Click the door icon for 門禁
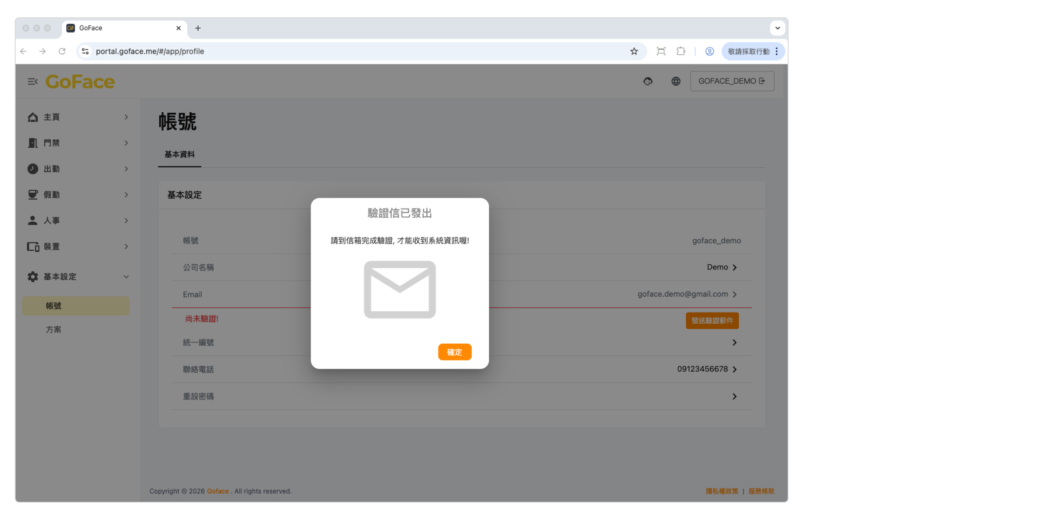Screen dimensions: 1041x520 click(33, 143)
